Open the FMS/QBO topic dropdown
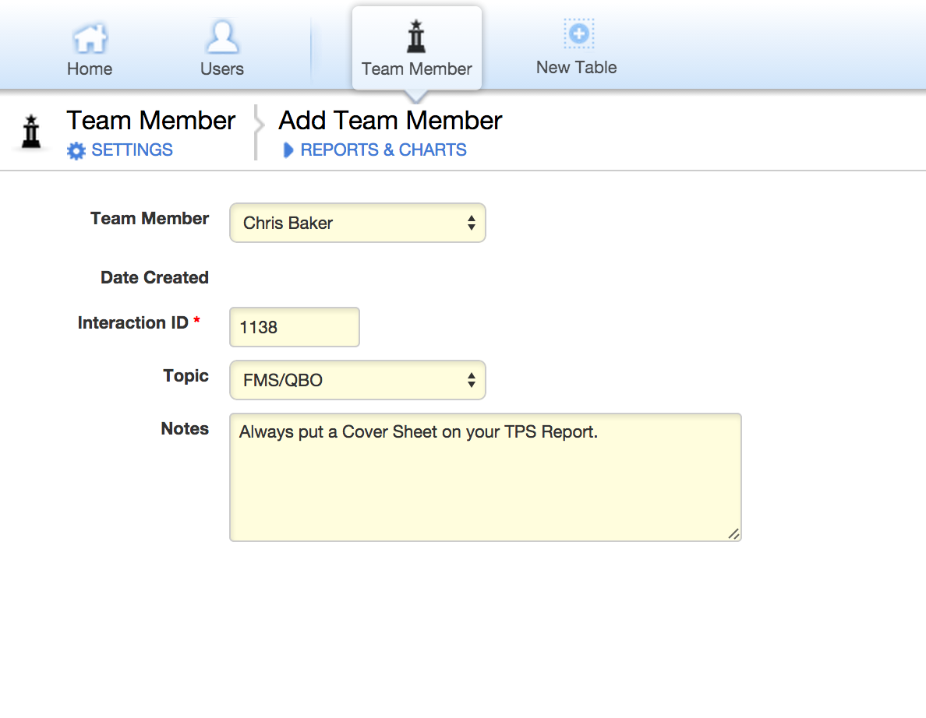The image size is (926, 718). tap(357, 380)
